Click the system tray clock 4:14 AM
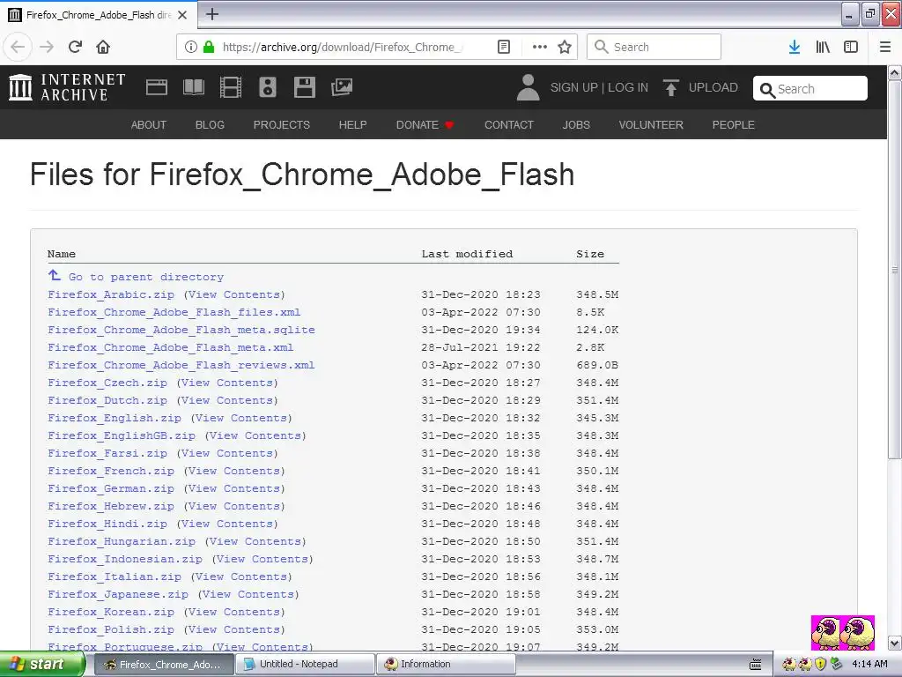 [x=869, y=665]
